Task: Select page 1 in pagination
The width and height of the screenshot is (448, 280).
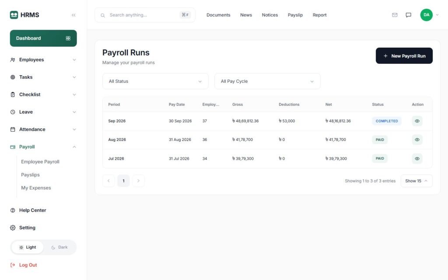Action: [x=123, y=181]
